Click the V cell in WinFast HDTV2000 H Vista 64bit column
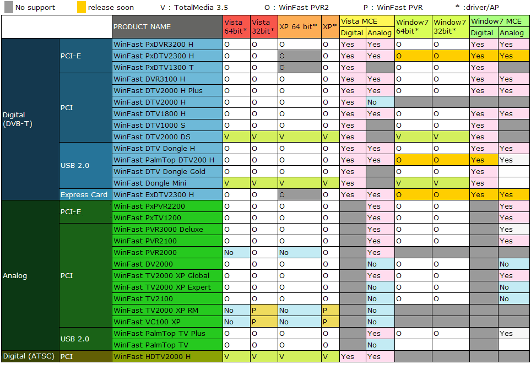 (x=236, y=356)
